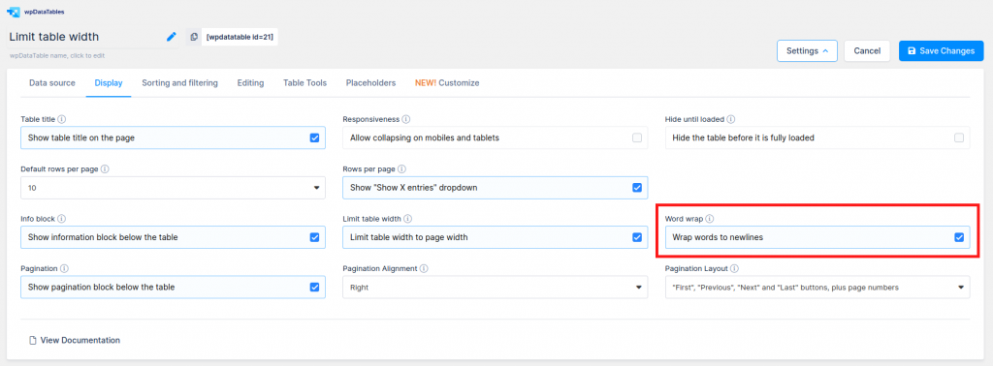Click info icon beside Responsiveness label

[406, 119]
